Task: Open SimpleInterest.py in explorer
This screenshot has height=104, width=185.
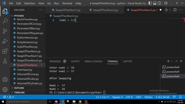Action: (27, 42)
